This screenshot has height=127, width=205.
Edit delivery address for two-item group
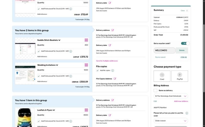point(112,30)
